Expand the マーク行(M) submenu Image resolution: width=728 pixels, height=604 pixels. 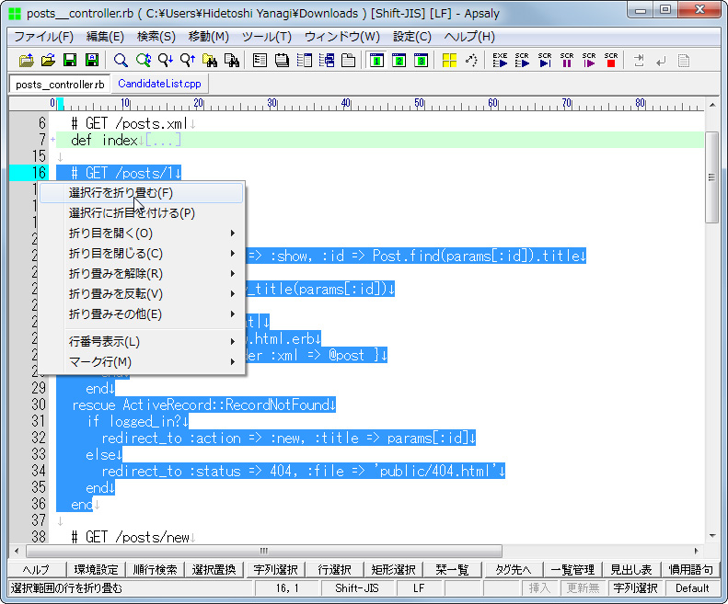click(x=141, y=362)
